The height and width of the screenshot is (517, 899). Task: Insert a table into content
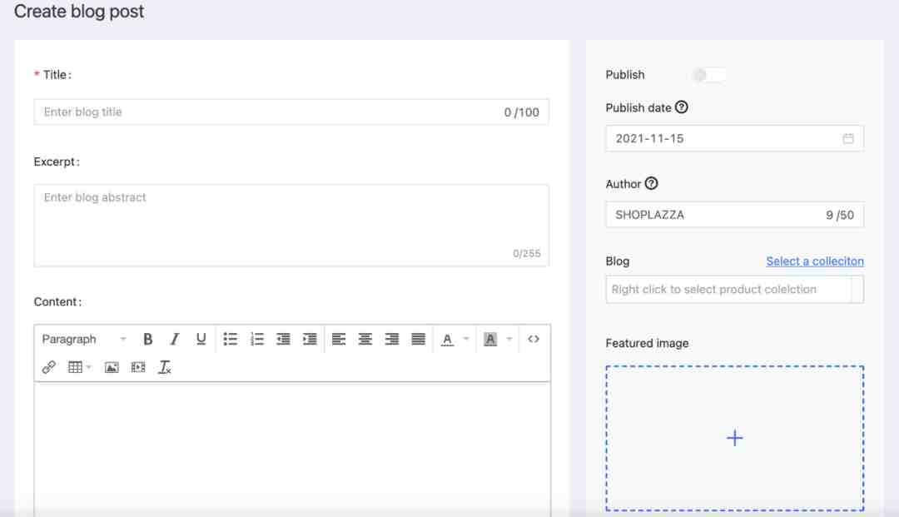tap(75, 367)
